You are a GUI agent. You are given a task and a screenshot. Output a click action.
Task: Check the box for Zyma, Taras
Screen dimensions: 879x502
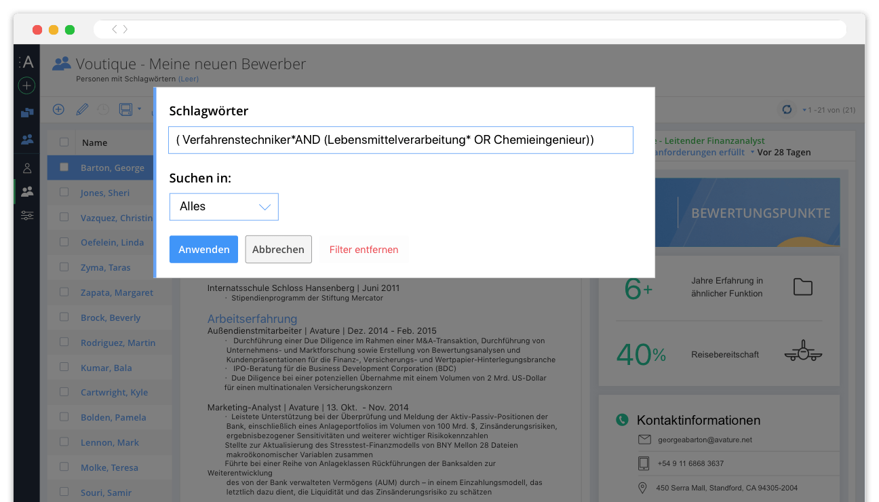64,267
